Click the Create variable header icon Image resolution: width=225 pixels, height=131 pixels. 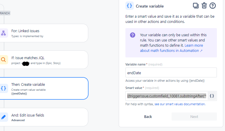[129, 6]
